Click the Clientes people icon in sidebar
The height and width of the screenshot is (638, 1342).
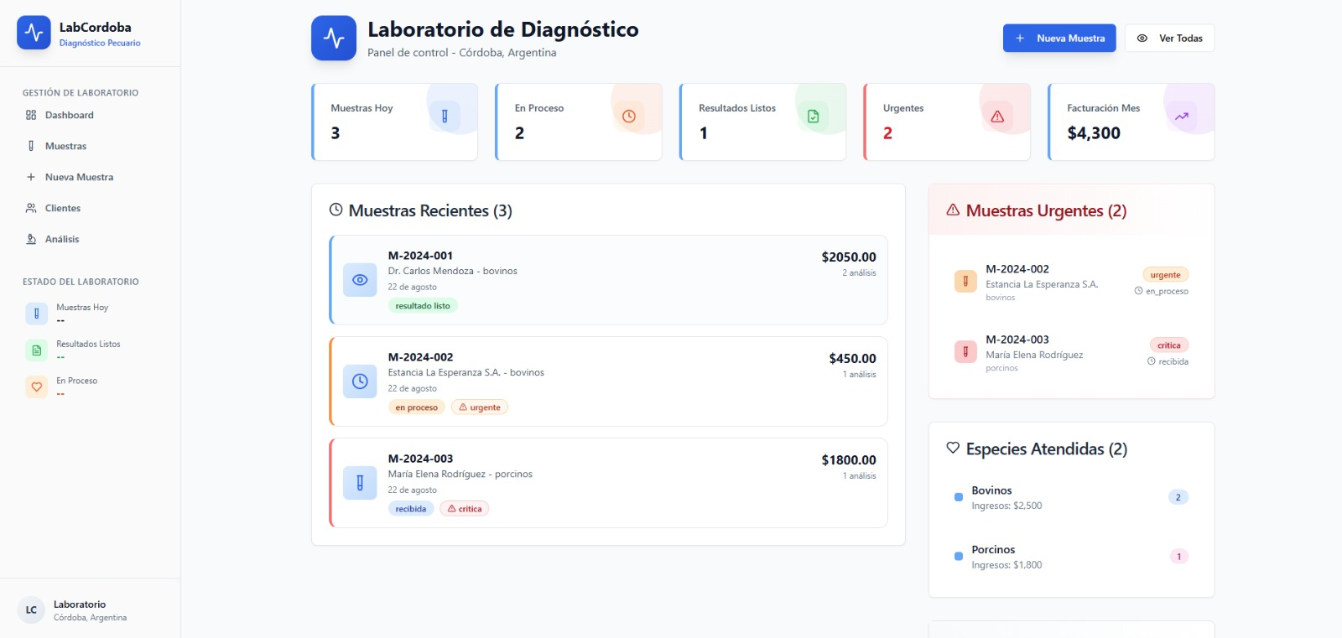31,208
